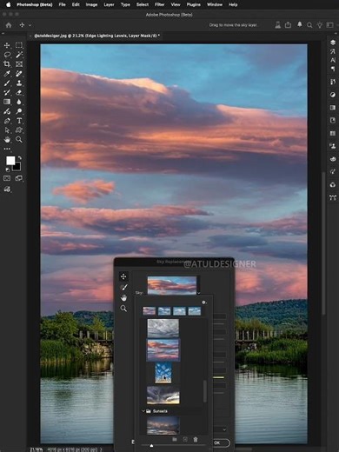Screen dimensions: 339x452
Task: Open the File menu
Action: coord(62,4)
